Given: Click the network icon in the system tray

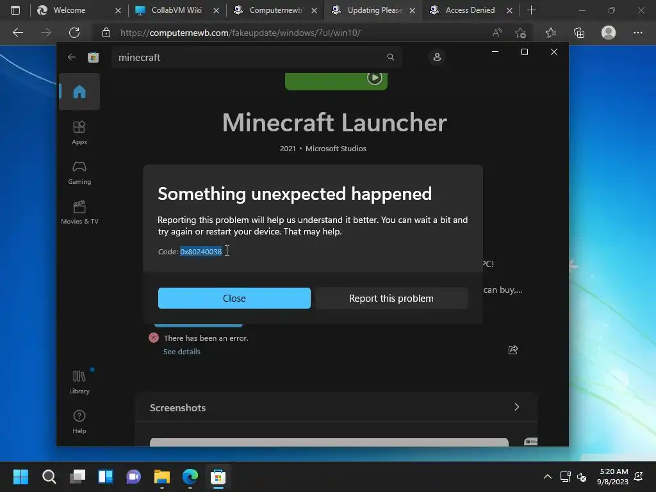Looking at the screenshot, I should click(x=565, y=477).
